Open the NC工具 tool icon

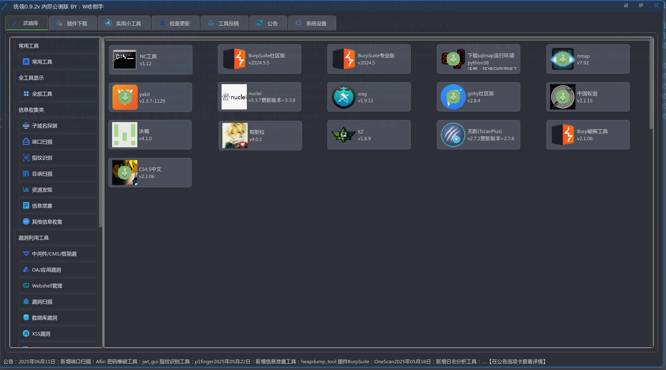[x=125, y=59]
